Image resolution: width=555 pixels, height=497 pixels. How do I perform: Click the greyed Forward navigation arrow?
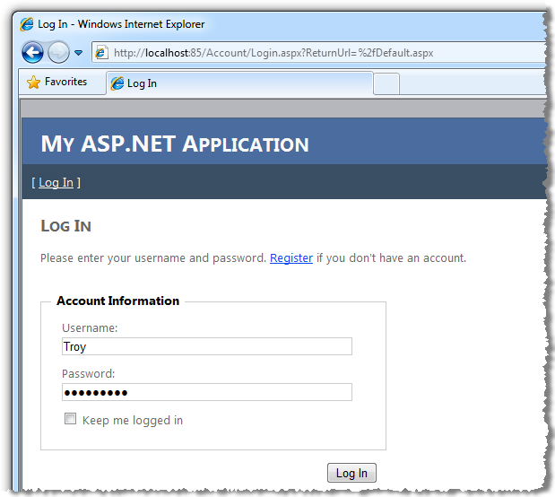(58, 52)
